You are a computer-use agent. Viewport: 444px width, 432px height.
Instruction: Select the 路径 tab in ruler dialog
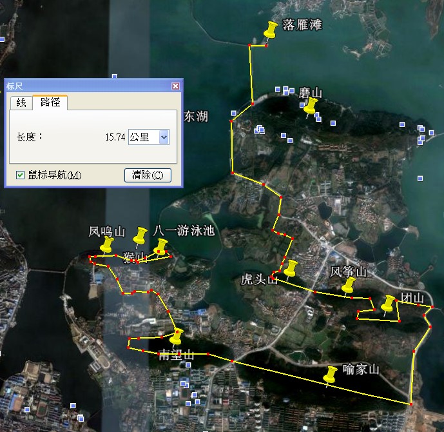pyautogui.click(x=50, y=102)
